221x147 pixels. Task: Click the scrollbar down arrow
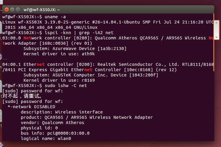tap(217, 37)
